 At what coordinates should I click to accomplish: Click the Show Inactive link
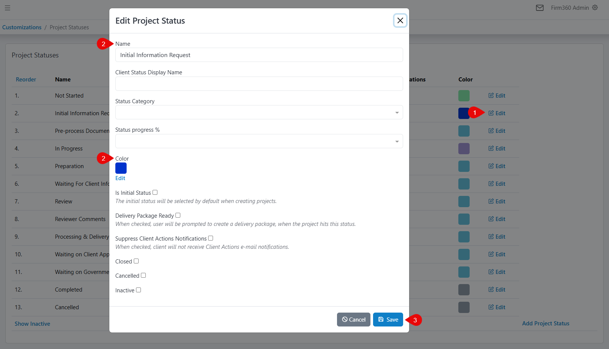(x=32, y=323)
